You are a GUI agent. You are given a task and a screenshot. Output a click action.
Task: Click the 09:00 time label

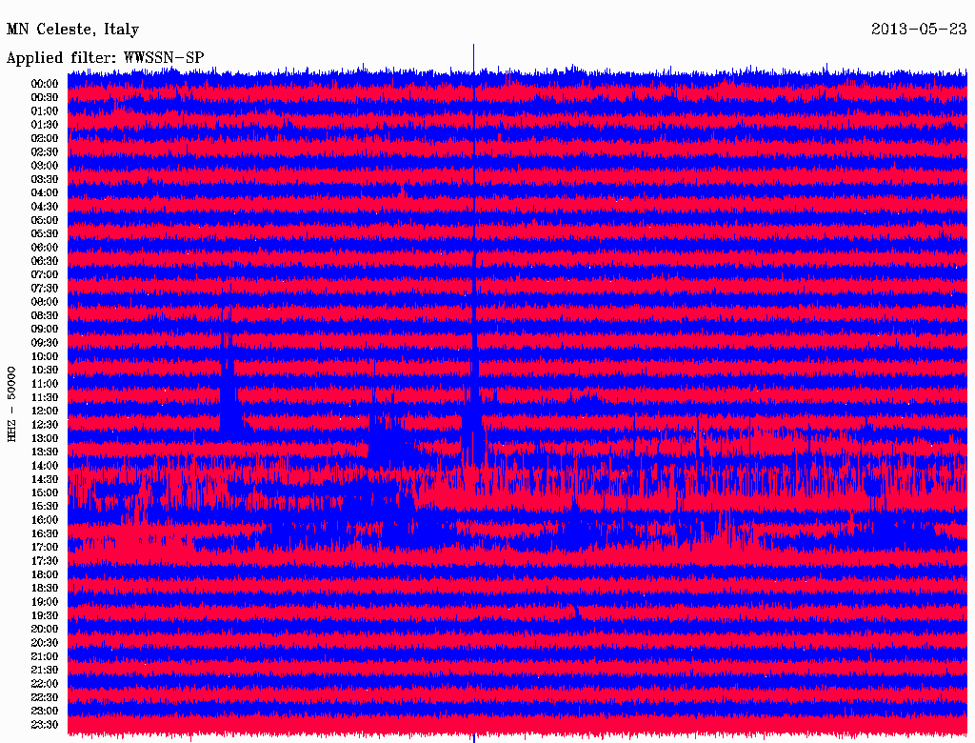(45, 330)
